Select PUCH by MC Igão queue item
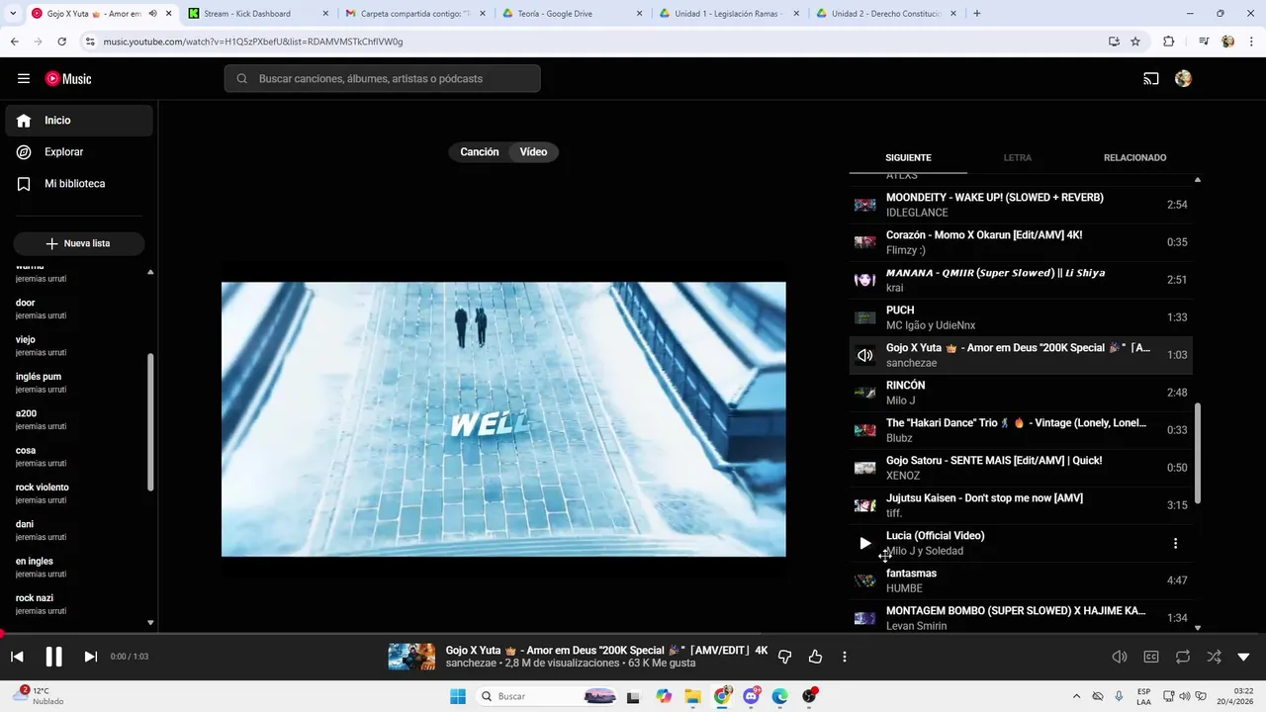 click(x=1021, y=317)
